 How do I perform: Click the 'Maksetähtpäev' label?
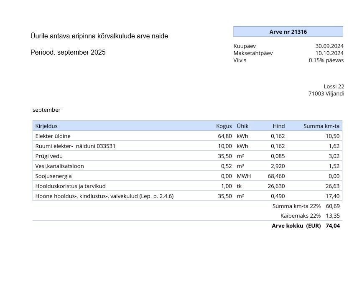[253, 53]
